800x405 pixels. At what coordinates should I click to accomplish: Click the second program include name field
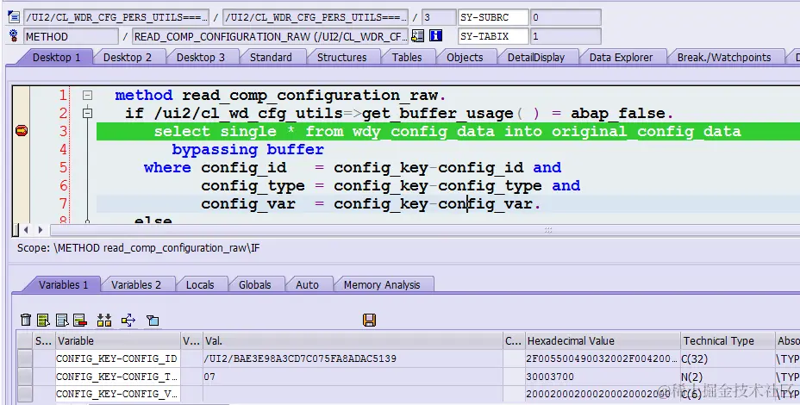pyautogui.click(x=316, y=17)
